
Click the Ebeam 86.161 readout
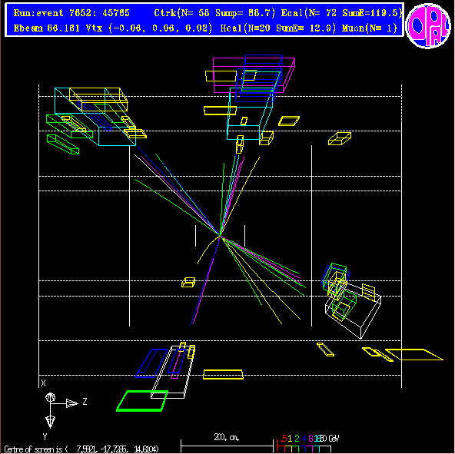[47, 28]
